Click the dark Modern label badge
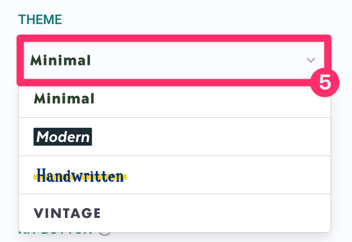 (x=63, y=137)
